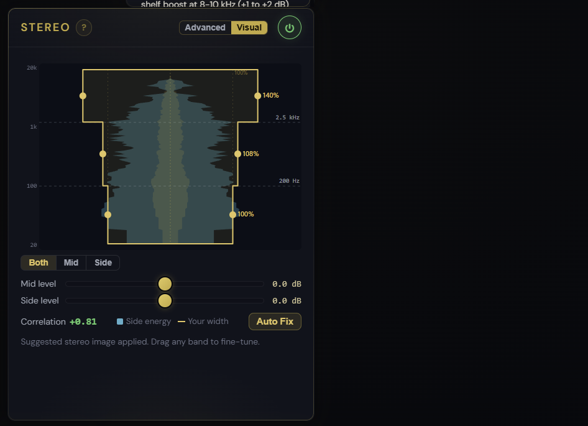Click the 200 Hz crossover label
Image resolution: width=588 pixels, height=426 pixels.
point(289,181)
